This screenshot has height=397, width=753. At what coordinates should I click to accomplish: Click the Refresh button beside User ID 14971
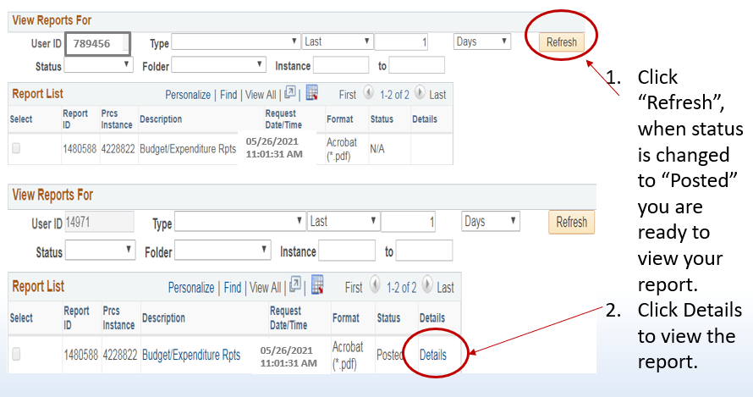571,222
